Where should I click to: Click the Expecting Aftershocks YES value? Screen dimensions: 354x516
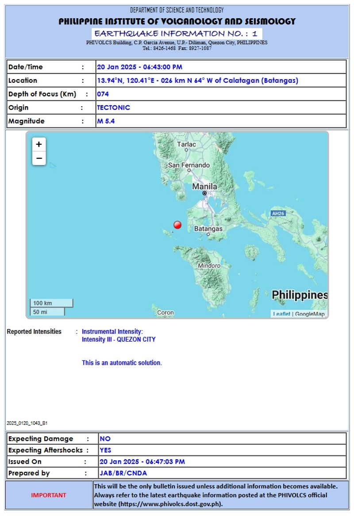(x=105, y=450)
